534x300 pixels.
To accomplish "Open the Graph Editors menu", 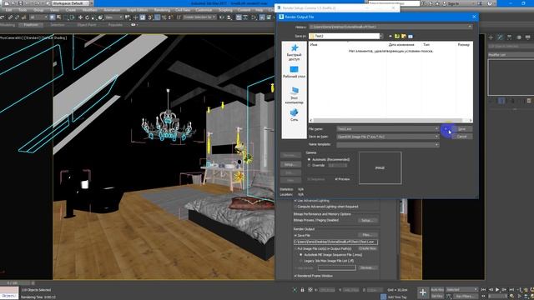I will pyautogui.click(x=137, y=10).
